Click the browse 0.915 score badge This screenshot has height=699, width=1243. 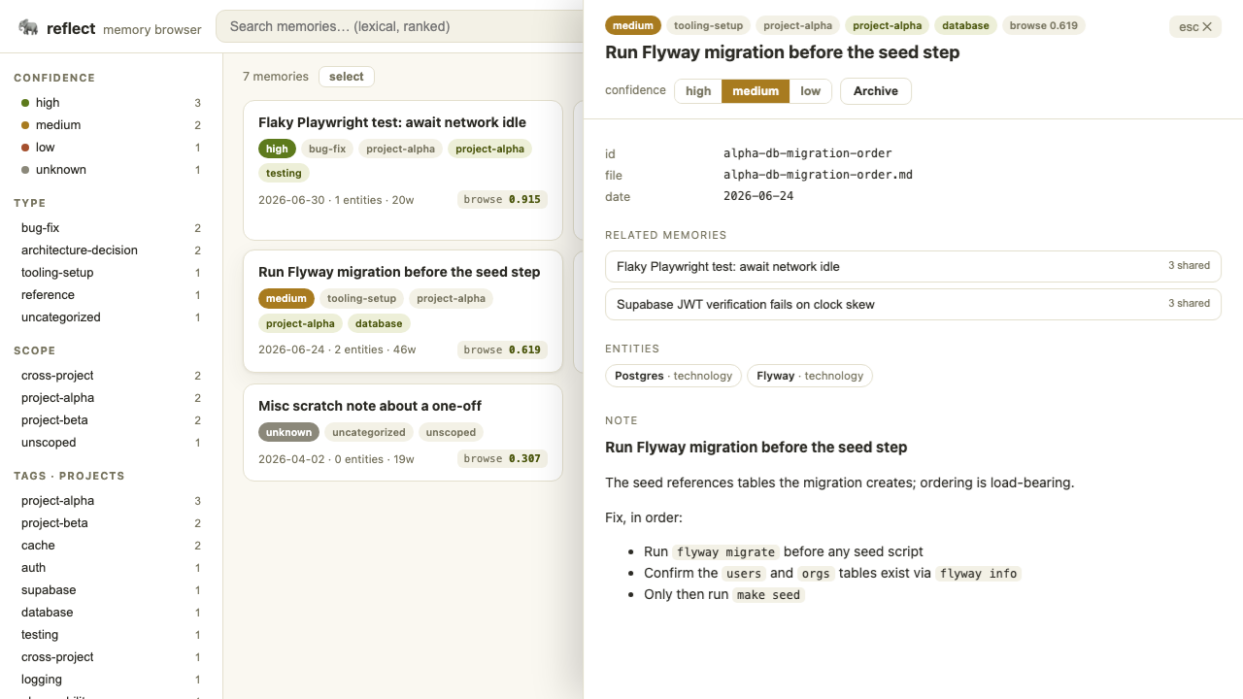[502, 200]
